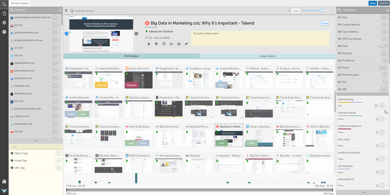This screenshot has height=195, width=390.
Task: Toggle the dot on ala.org row
Action: tap(59, 25)
